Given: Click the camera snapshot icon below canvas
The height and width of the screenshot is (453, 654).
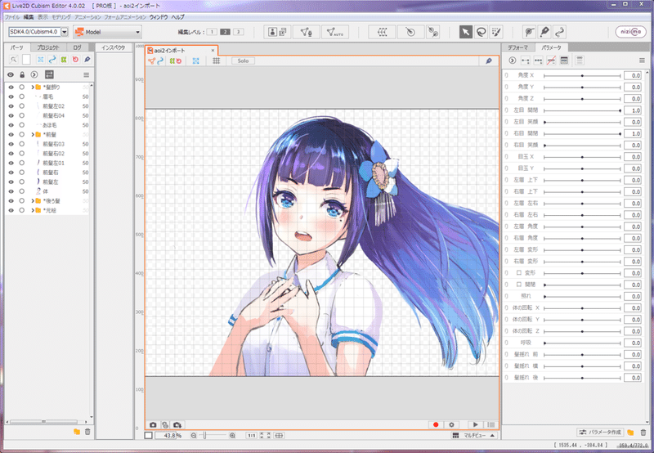Looking at the screenshot, I should click(153, 424).
